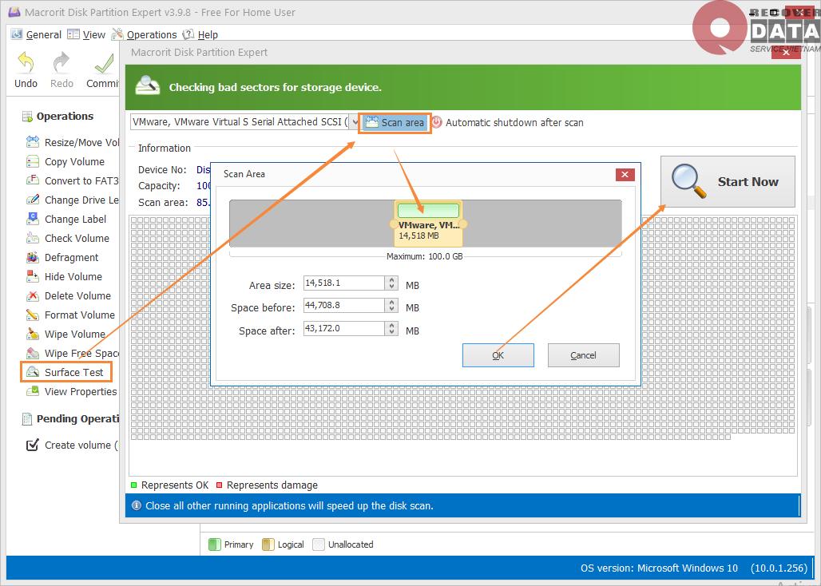
Task: Click the Wipe Free Space icon
Action: 33,353
